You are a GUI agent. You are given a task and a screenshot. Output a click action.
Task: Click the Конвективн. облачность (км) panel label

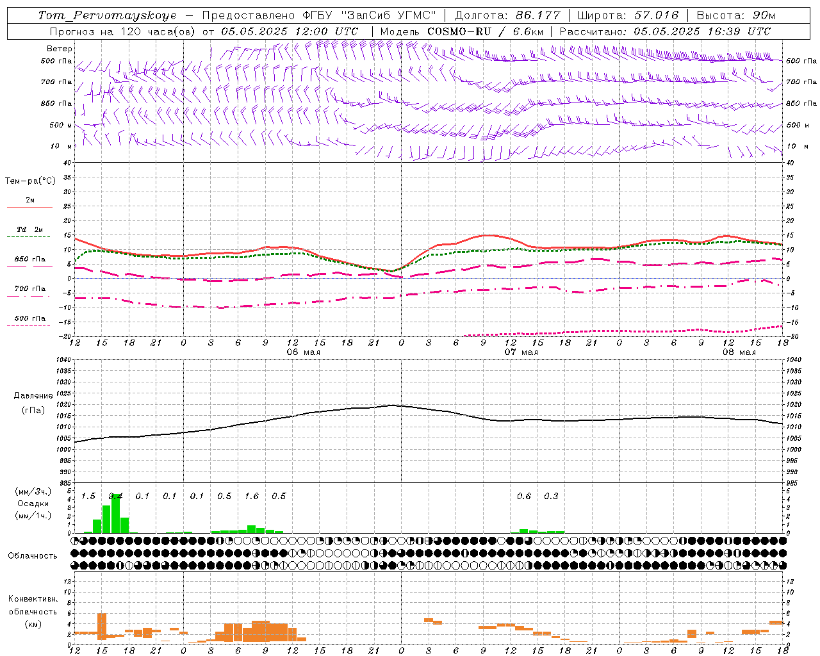(x=33, y=611)
